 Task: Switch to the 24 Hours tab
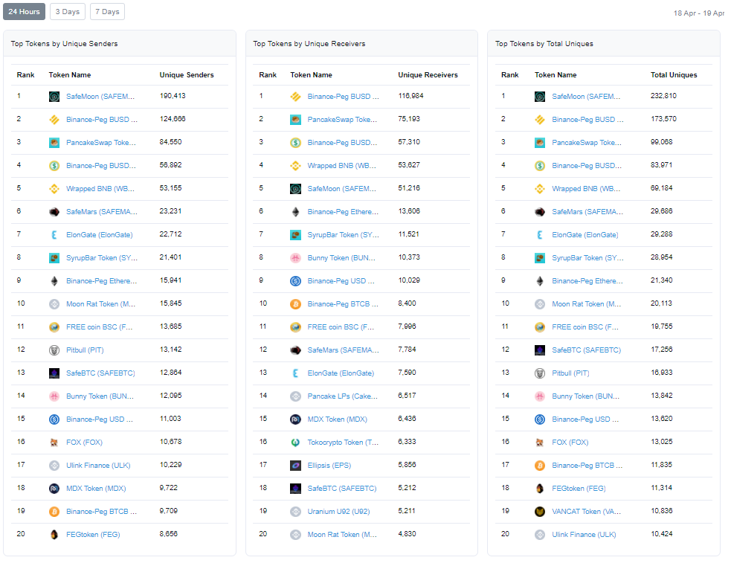(25, 12)
